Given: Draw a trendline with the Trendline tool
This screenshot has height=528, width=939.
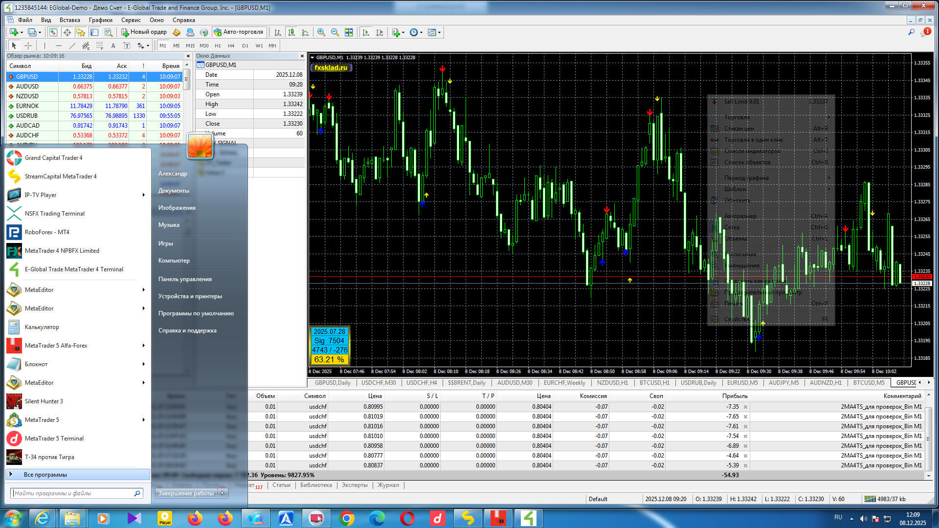Looking at the screenshot, I should pyautogui.click(x=72, y=45).
